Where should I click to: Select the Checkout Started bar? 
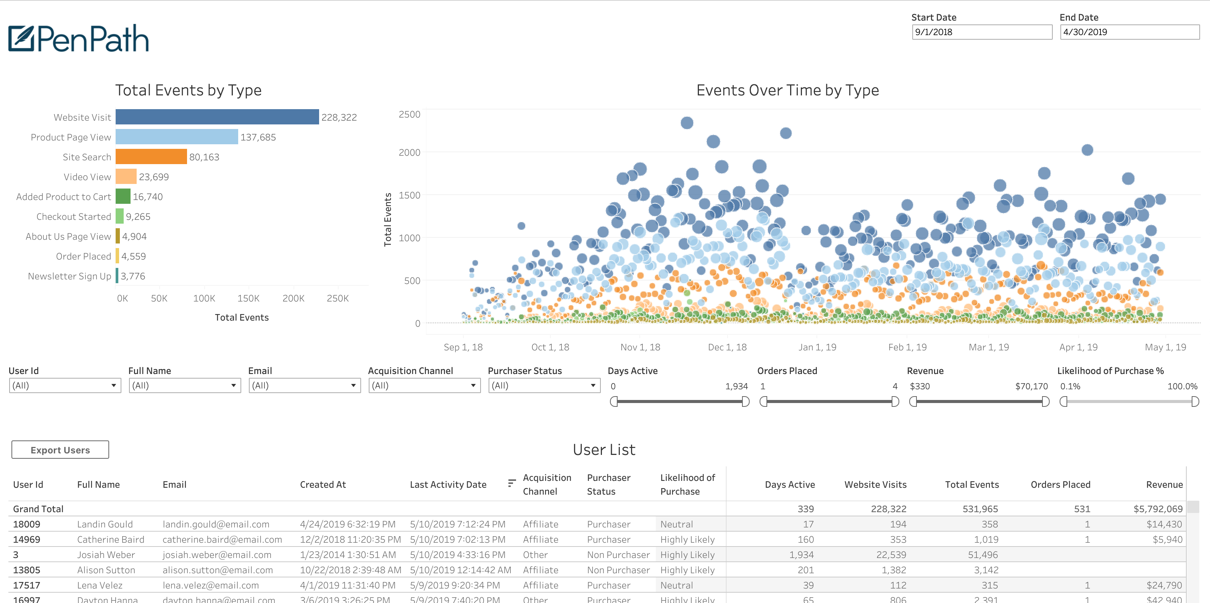[119, 216]
